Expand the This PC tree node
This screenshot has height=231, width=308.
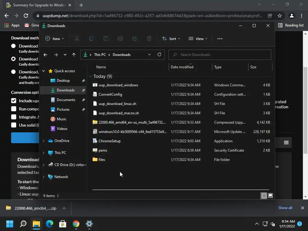(x=43, y=153)
